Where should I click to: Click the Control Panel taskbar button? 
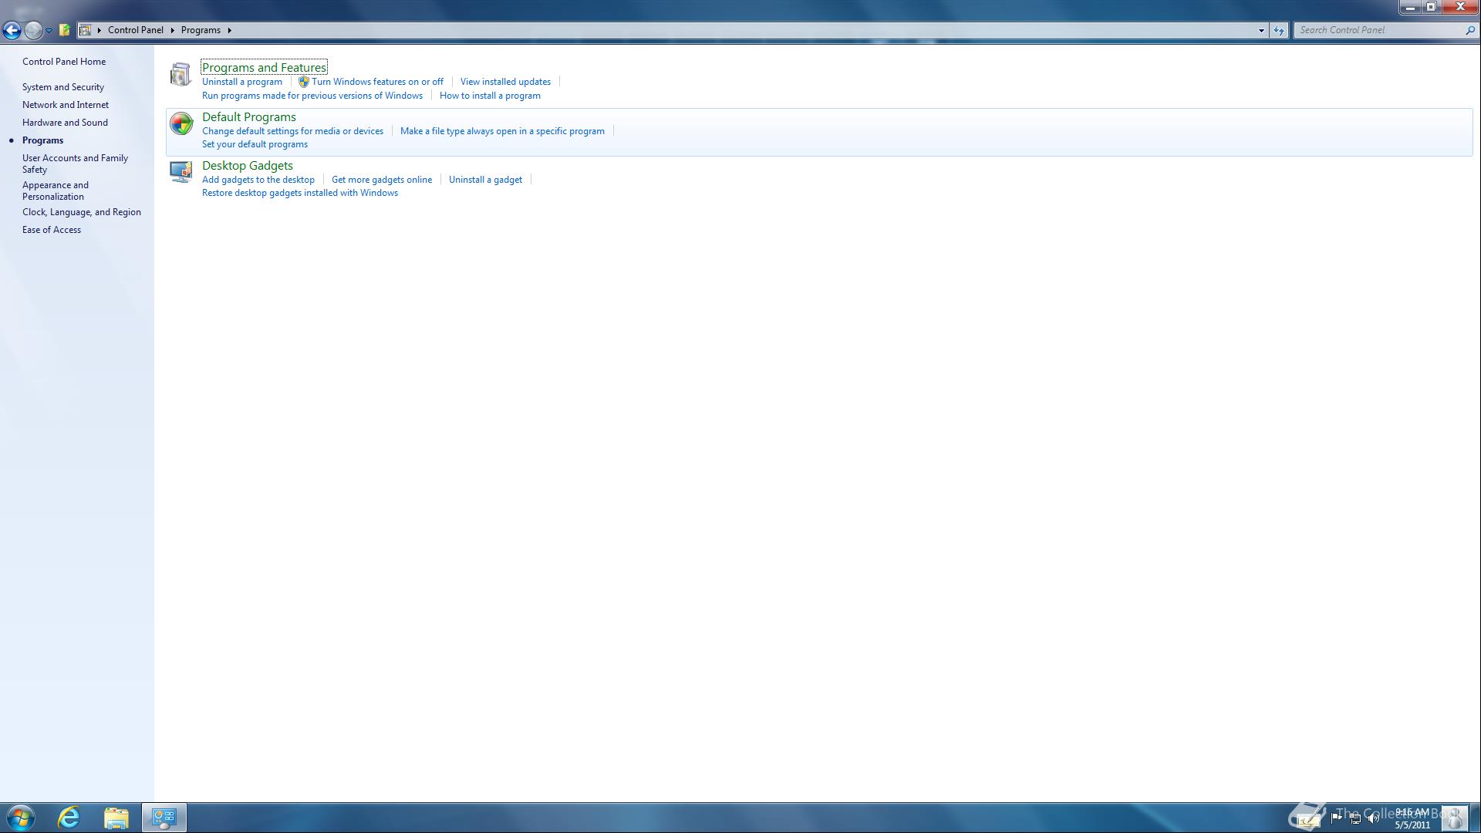[164, 818]
